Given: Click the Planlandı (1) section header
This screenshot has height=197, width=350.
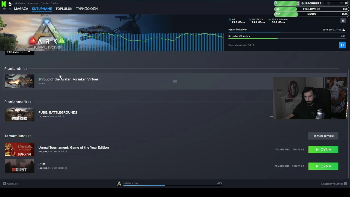Looking at the screenshot, I should 16,69.
